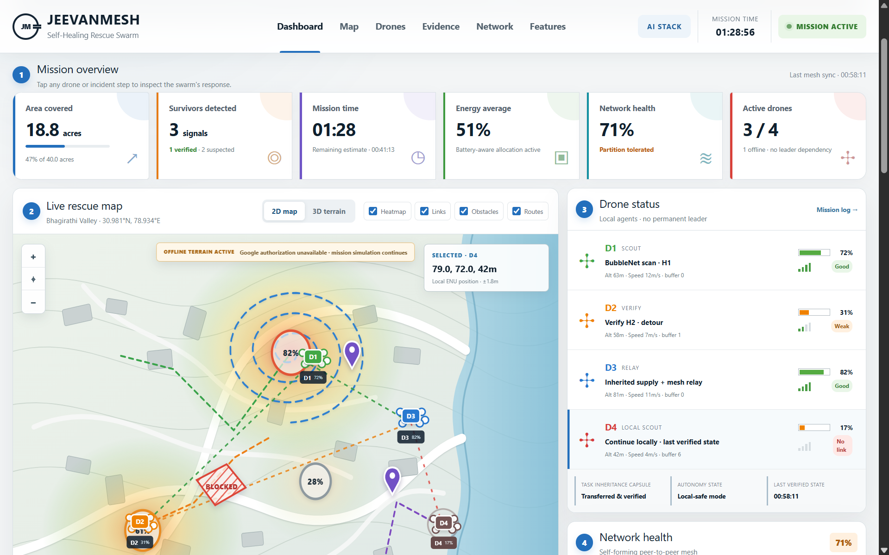Viewport: 889px width, 555px height.
Task: Click the BLOCKED obstacle marker
Action: tap(221, 485)
